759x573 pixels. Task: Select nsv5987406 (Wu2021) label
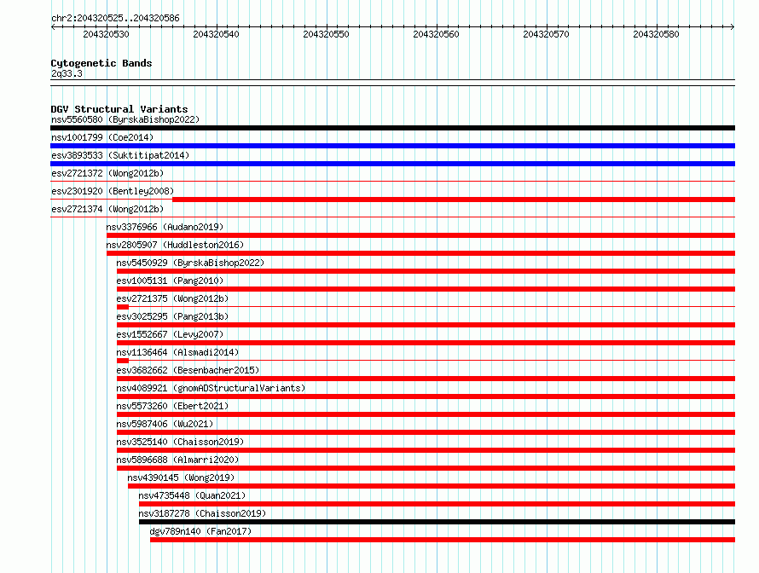point(165,424)
